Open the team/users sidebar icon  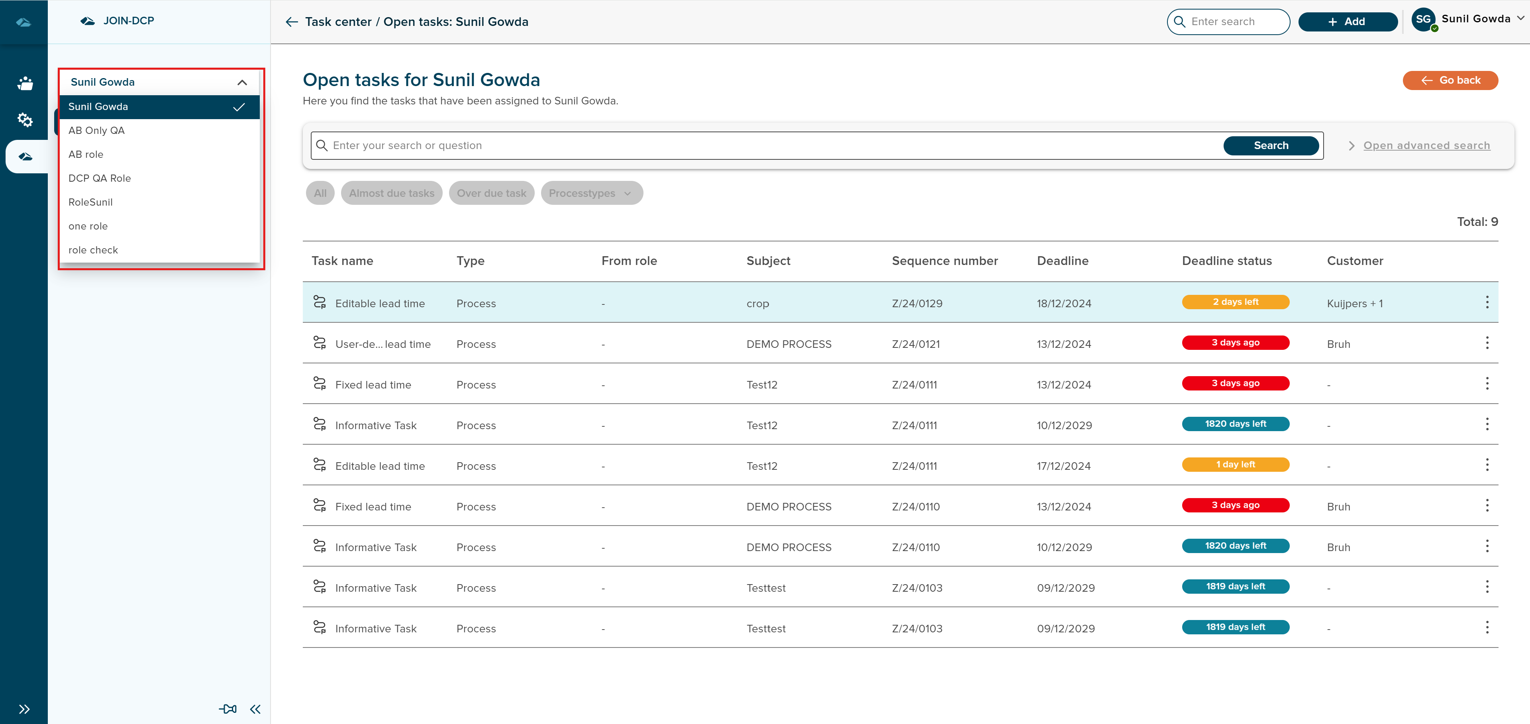24,83
